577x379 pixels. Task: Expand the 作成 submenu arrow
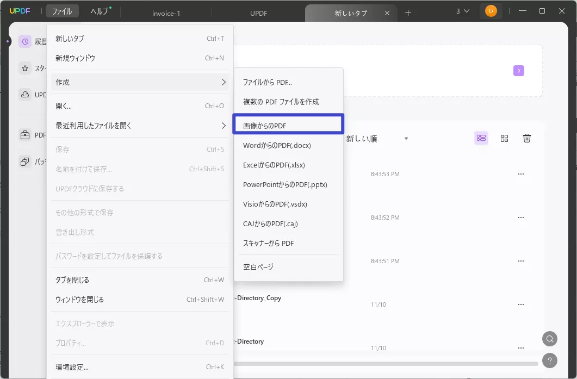click(224, 82)
